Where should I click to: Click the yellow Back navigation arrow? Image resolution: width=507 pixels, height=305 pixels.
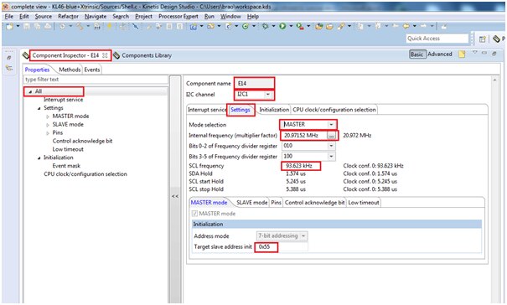[x=406, y=26]
